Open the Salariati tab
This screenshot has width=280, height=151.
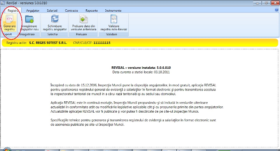click(x=52, y=10)
